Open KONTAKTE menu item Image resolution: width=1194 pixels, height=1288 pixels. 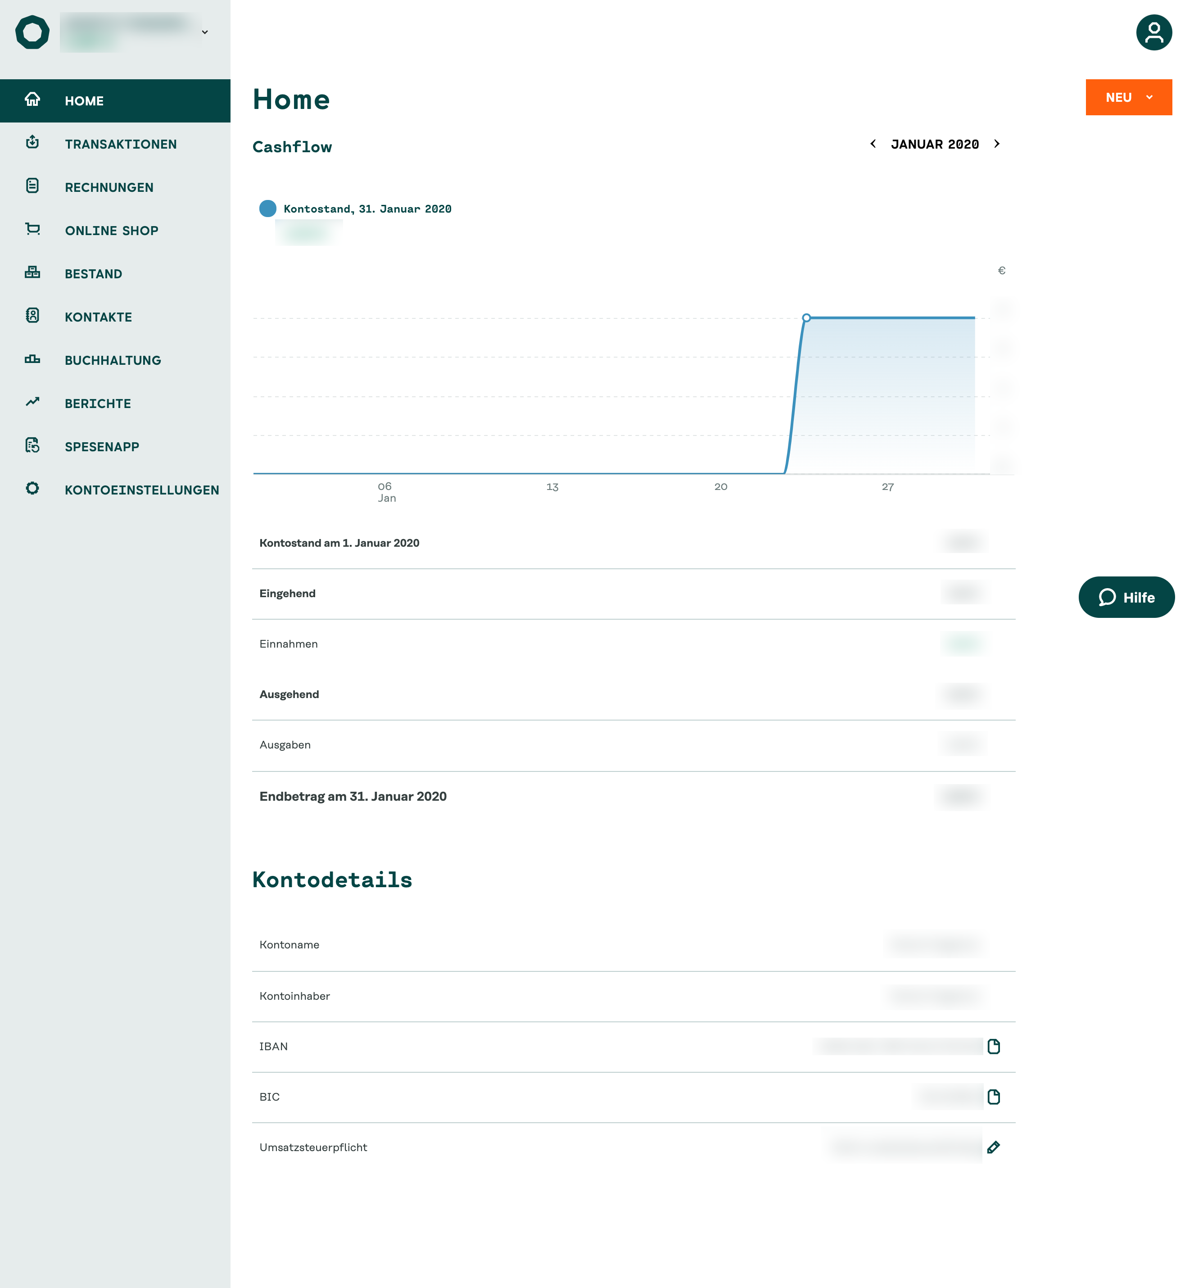[115, 317]
